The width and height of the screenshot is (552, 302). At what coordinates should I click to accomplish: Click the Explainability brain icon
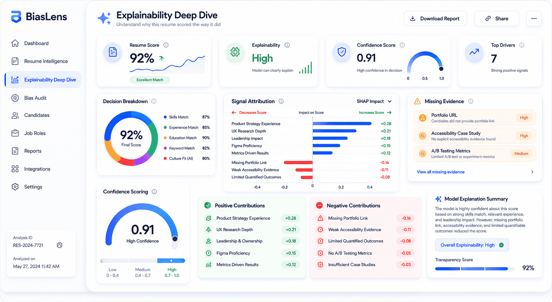point(235,52)
